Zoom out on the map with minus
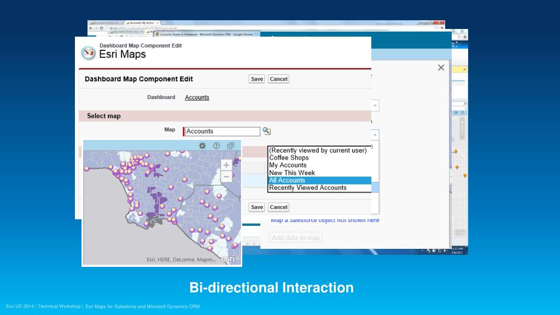The image size is (560, 315). tap(226, 177)
